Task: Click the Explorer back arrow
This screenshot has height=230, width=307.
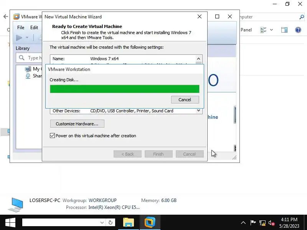Action: (5, 16)
